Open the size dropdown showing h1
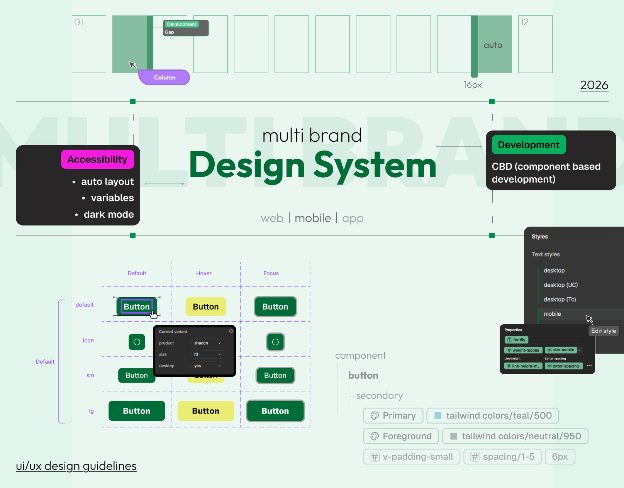Image resolution: width=624 pixels, height=488 pixels. click(x=208, y=354)
